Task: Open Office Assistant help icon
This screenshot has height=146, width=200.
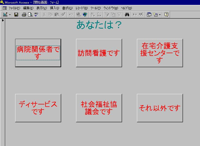Action: click(166, 15)
